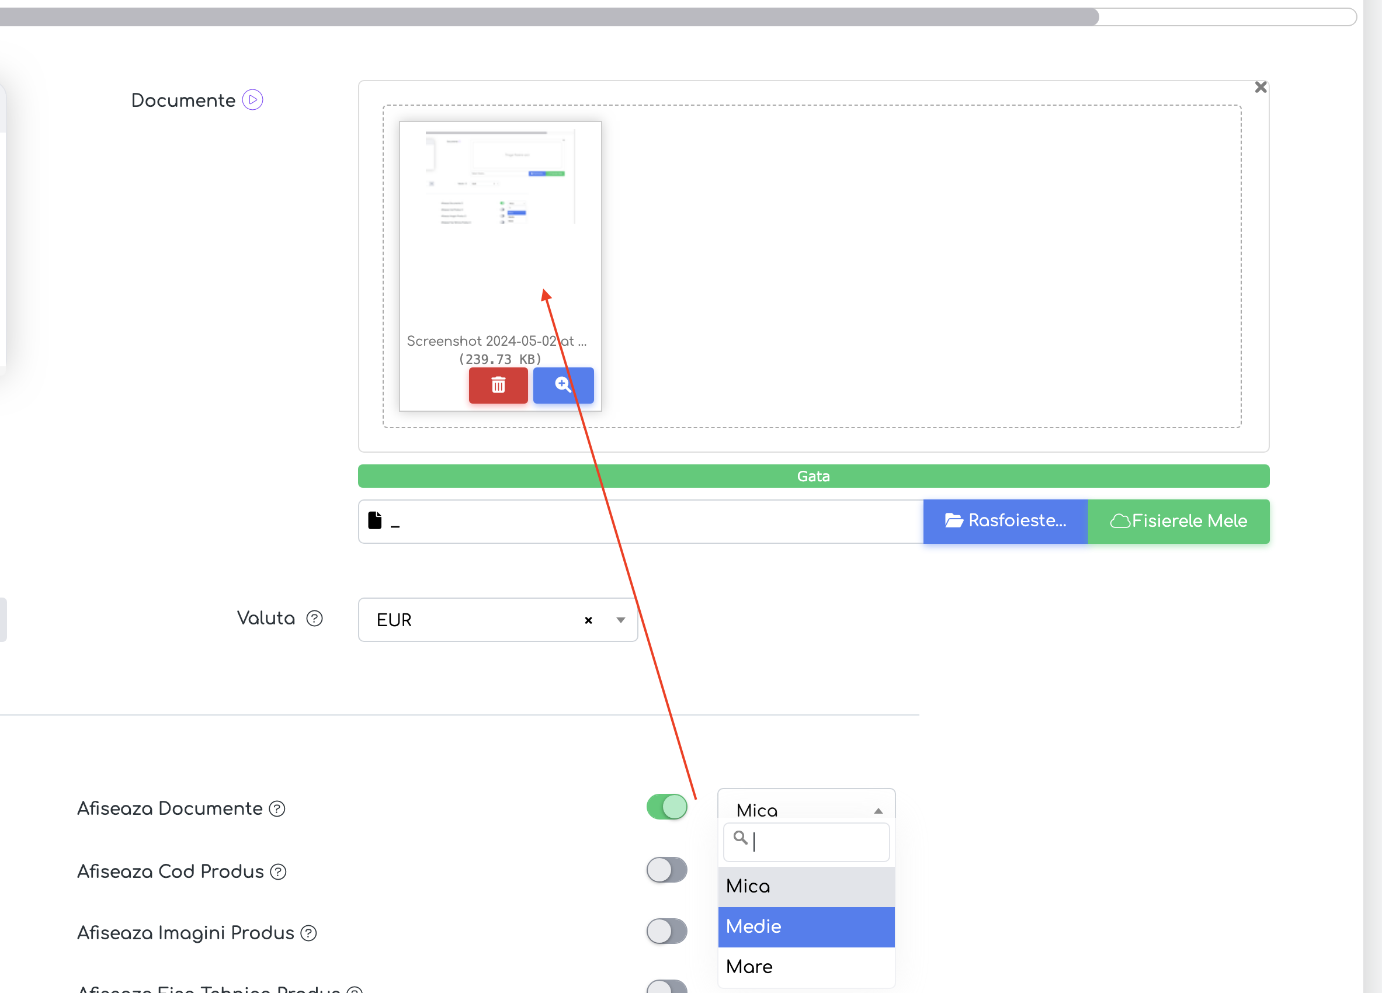
Task: Clear the EUR currency selection
Action: pos(588,620)
